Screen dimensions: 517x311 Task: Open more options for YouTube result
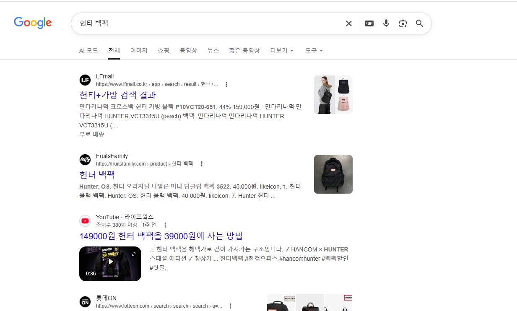click(165, 225)
